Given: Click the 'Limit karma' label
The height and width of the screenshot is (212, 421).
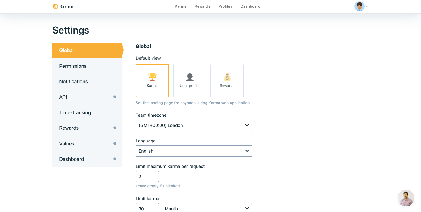Looking at the screenshot, I should pos(147,199).
